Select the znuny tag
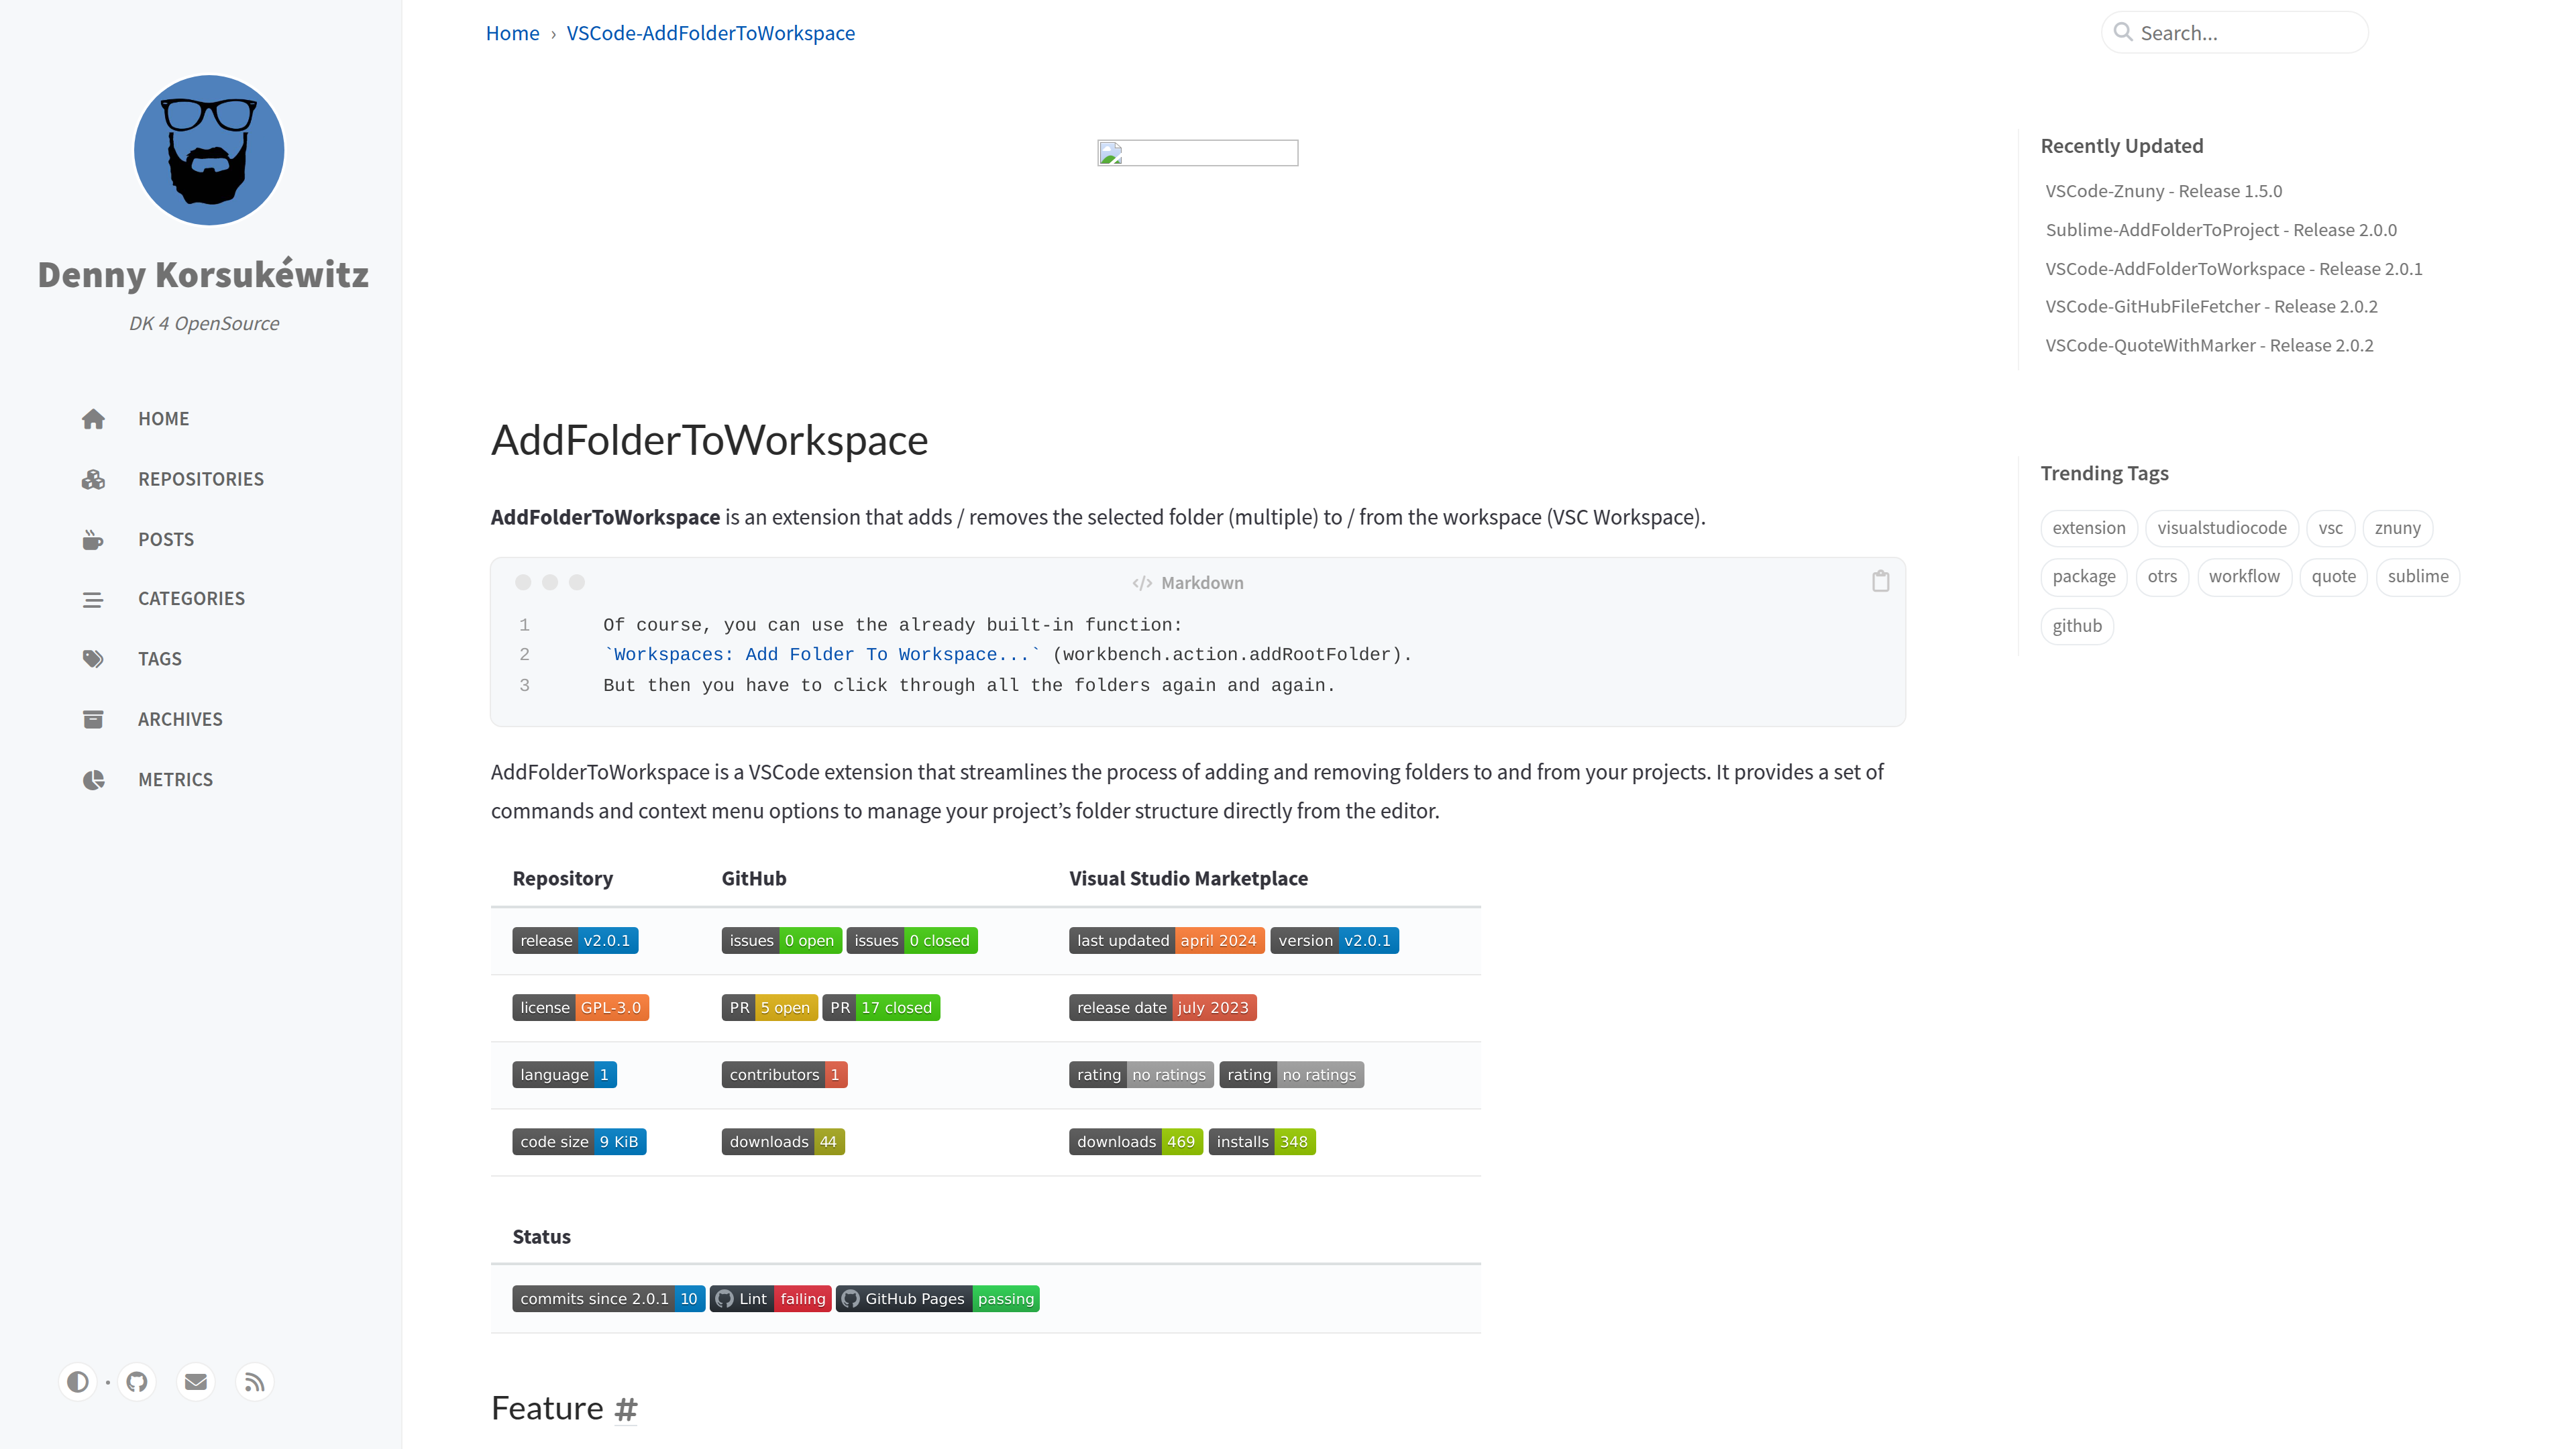The width and height of the screenshot is (2576, 1449). tap(2398, 528)
